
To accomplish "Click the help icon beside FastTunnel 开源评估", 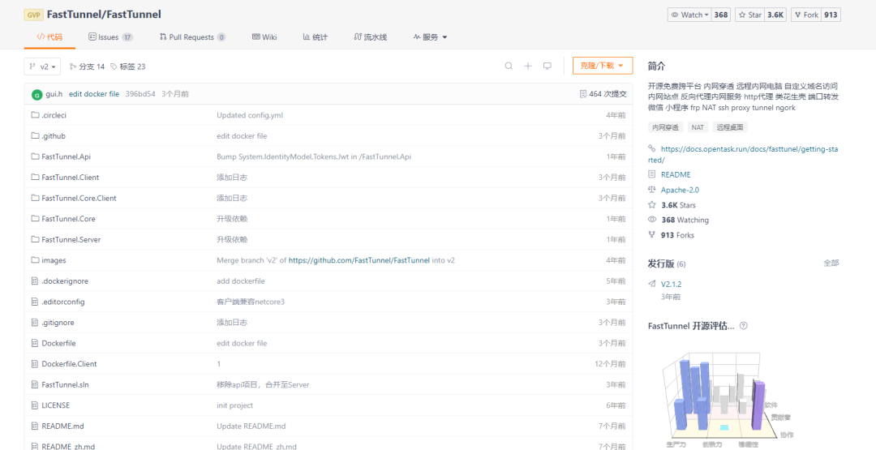I will (743, 326).
